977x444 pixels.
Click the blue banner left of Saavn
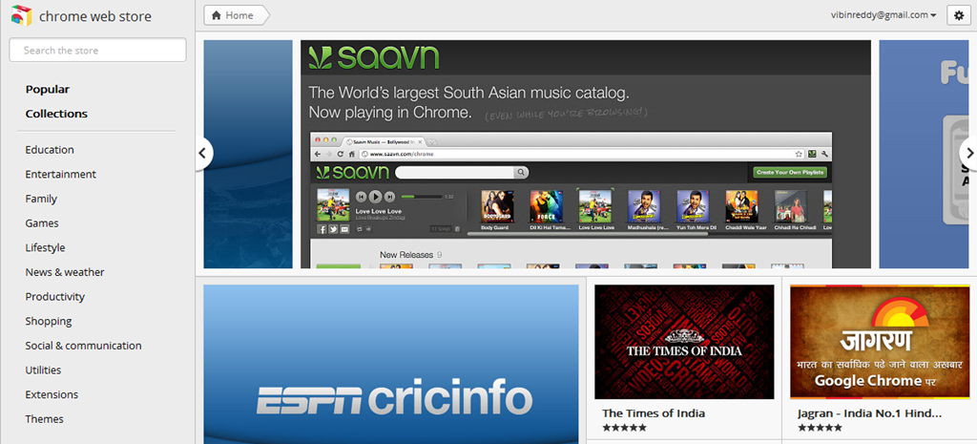[248, 154]
